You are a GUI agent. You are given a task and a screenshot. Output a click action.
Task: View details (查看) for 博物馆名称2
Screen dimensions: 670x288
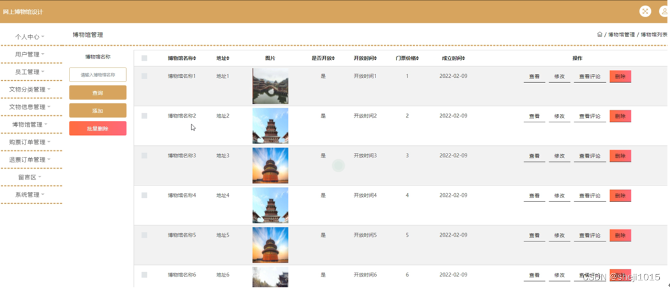pos(534,116)
